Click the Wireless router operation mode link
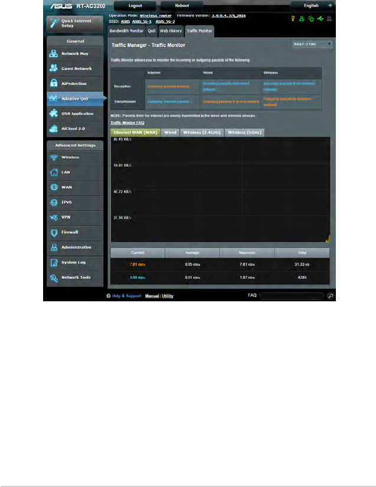The height and width of the screenshot is (487, 376). pos(155,15)
